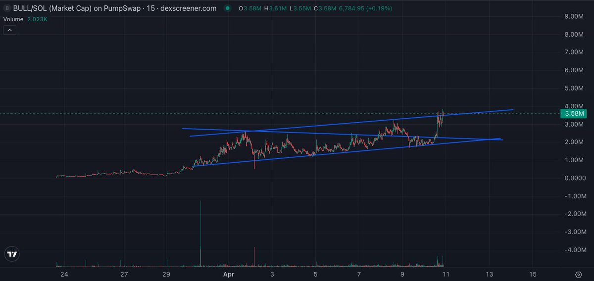Click the Apr label on the time axis
The width and height of the screenshot is (594, 281).
click(x=228, y=275)
